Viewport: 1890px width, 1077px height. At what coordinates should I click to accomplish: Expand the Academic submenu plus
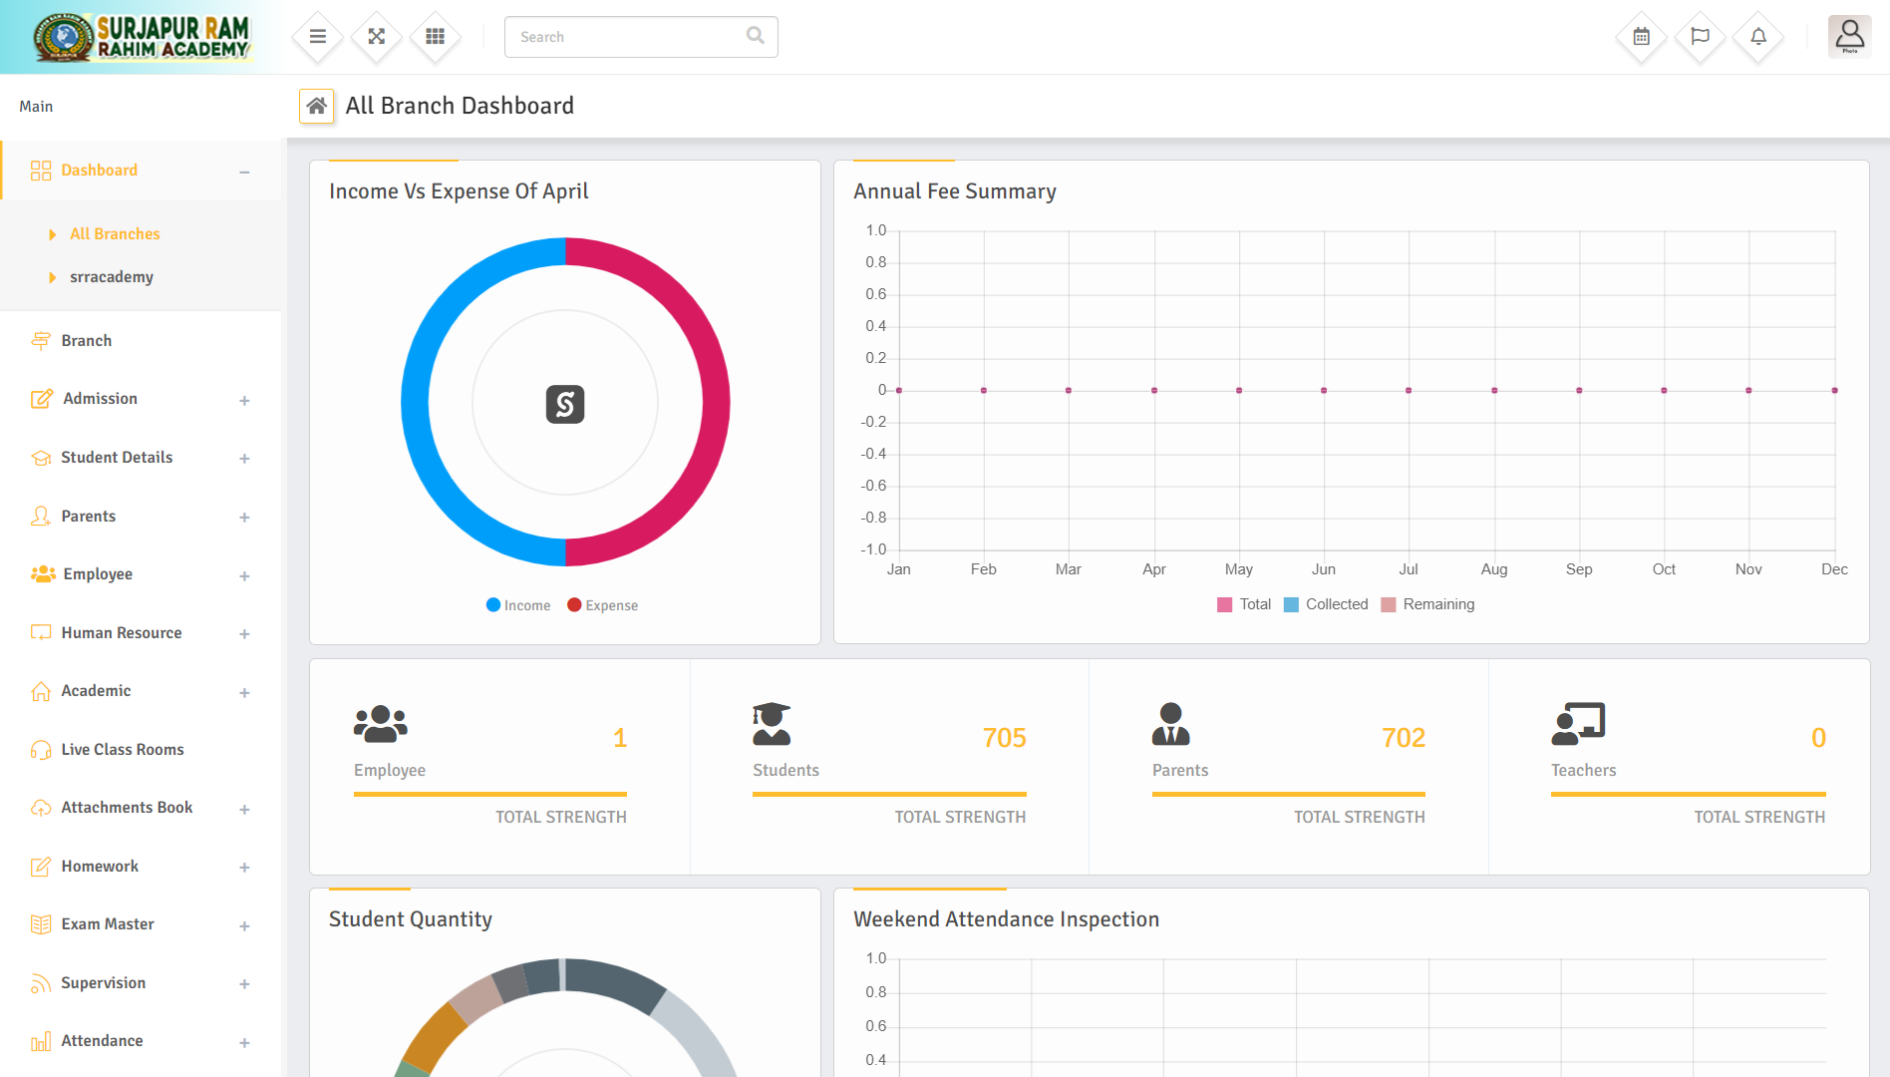tap(244, 693)
